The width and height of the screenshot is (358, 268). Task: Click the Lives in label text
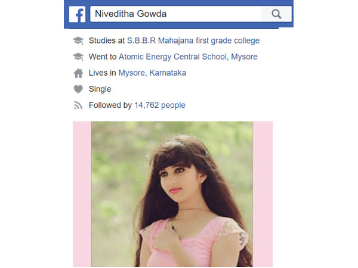(103, 73)
